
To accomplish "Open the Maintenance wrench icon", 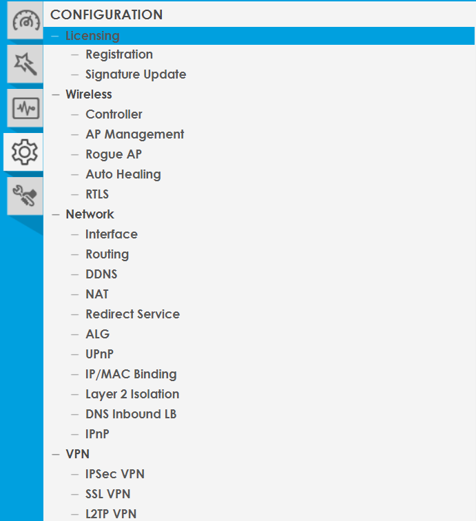I will tap(25, 196).
